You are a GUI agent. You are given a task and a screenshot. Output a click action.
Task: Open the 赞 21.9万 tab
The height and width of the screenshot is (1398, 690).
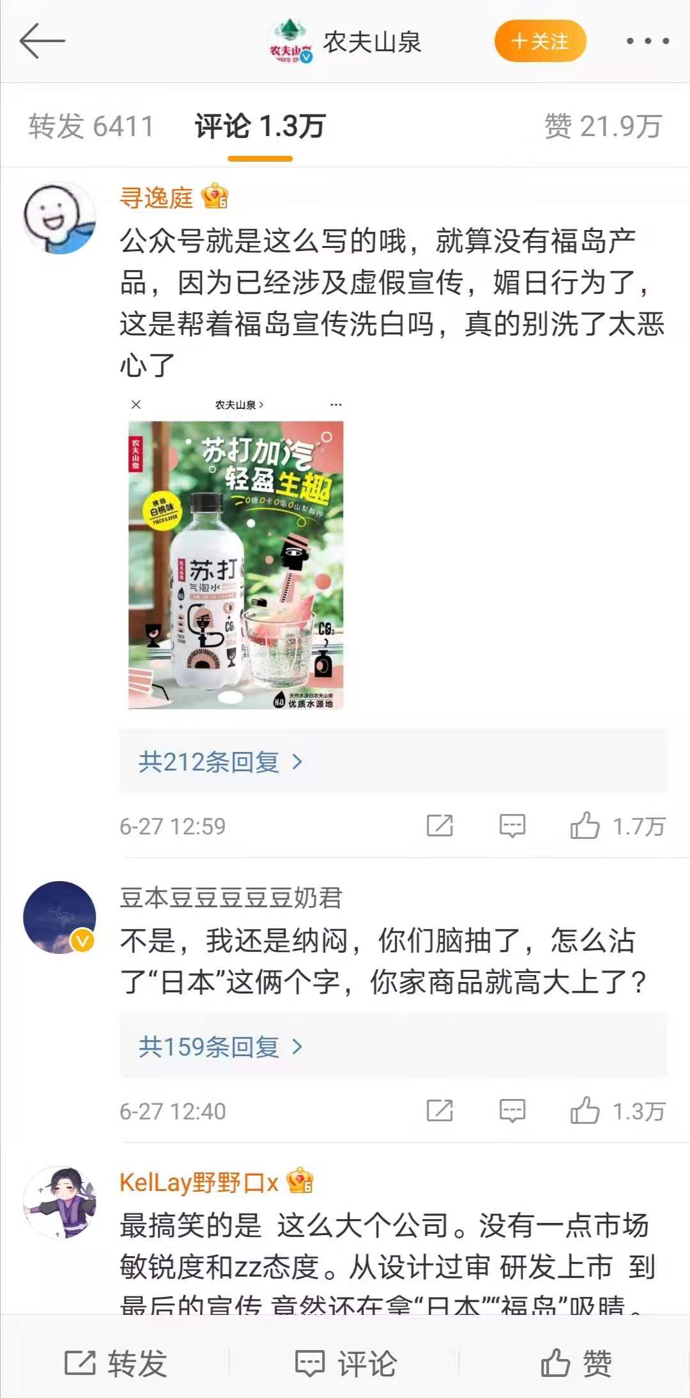(602, 126)
